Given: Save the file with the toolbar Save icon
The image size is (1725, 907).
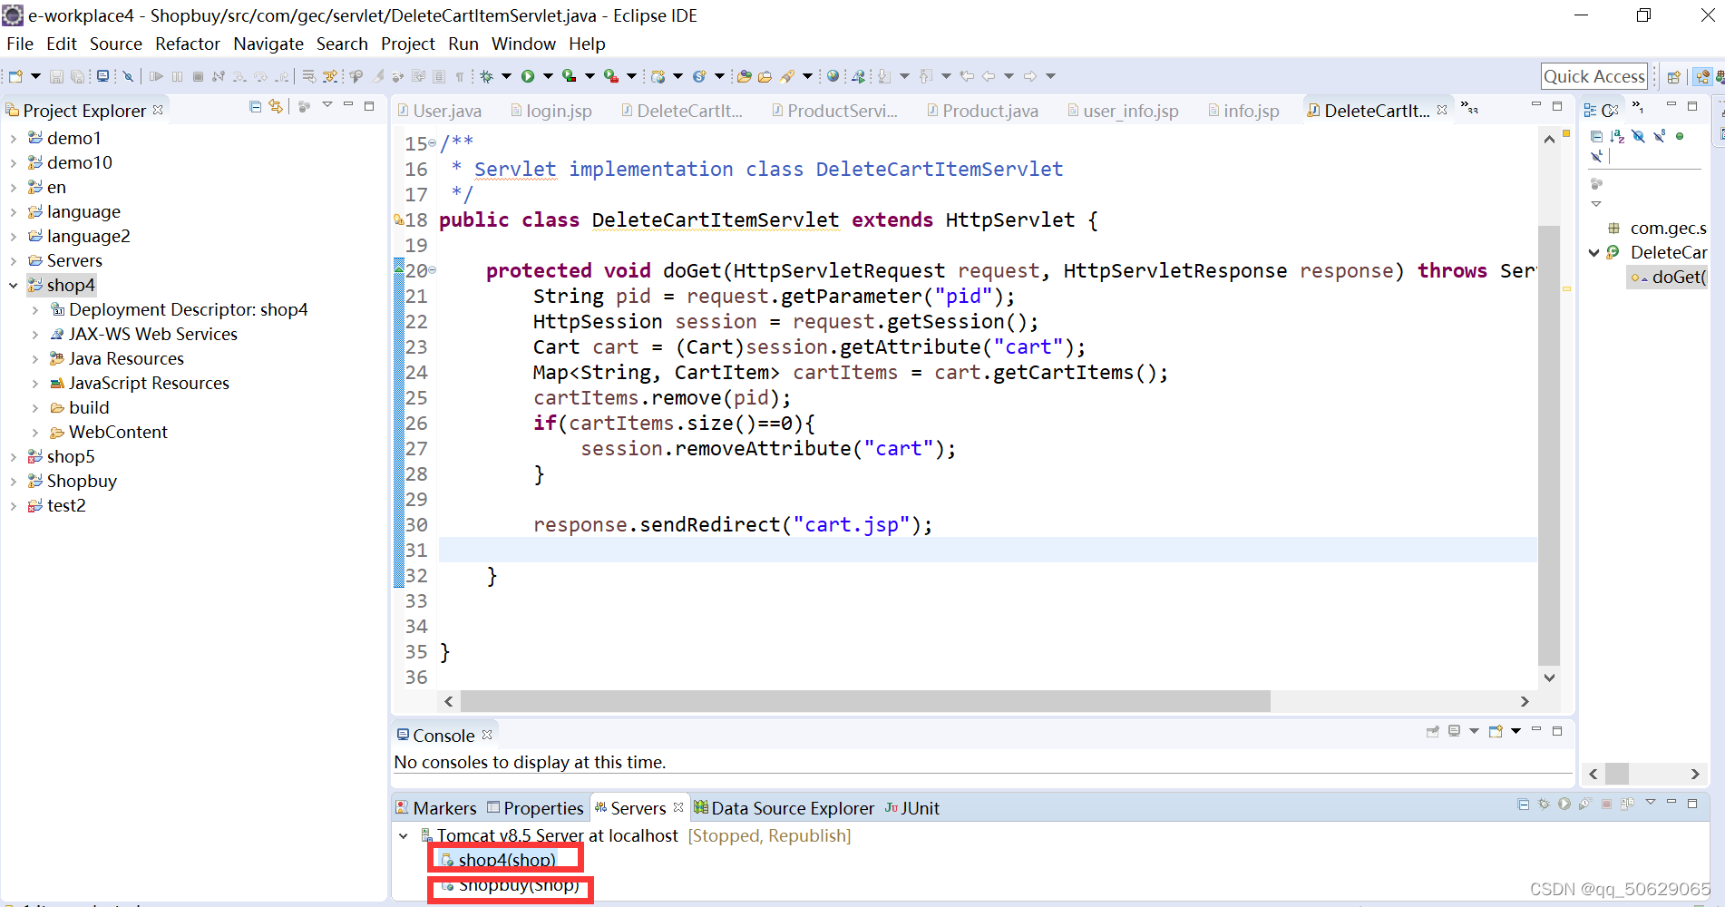Looking at the screenshot, I should (x=57, y=76).
